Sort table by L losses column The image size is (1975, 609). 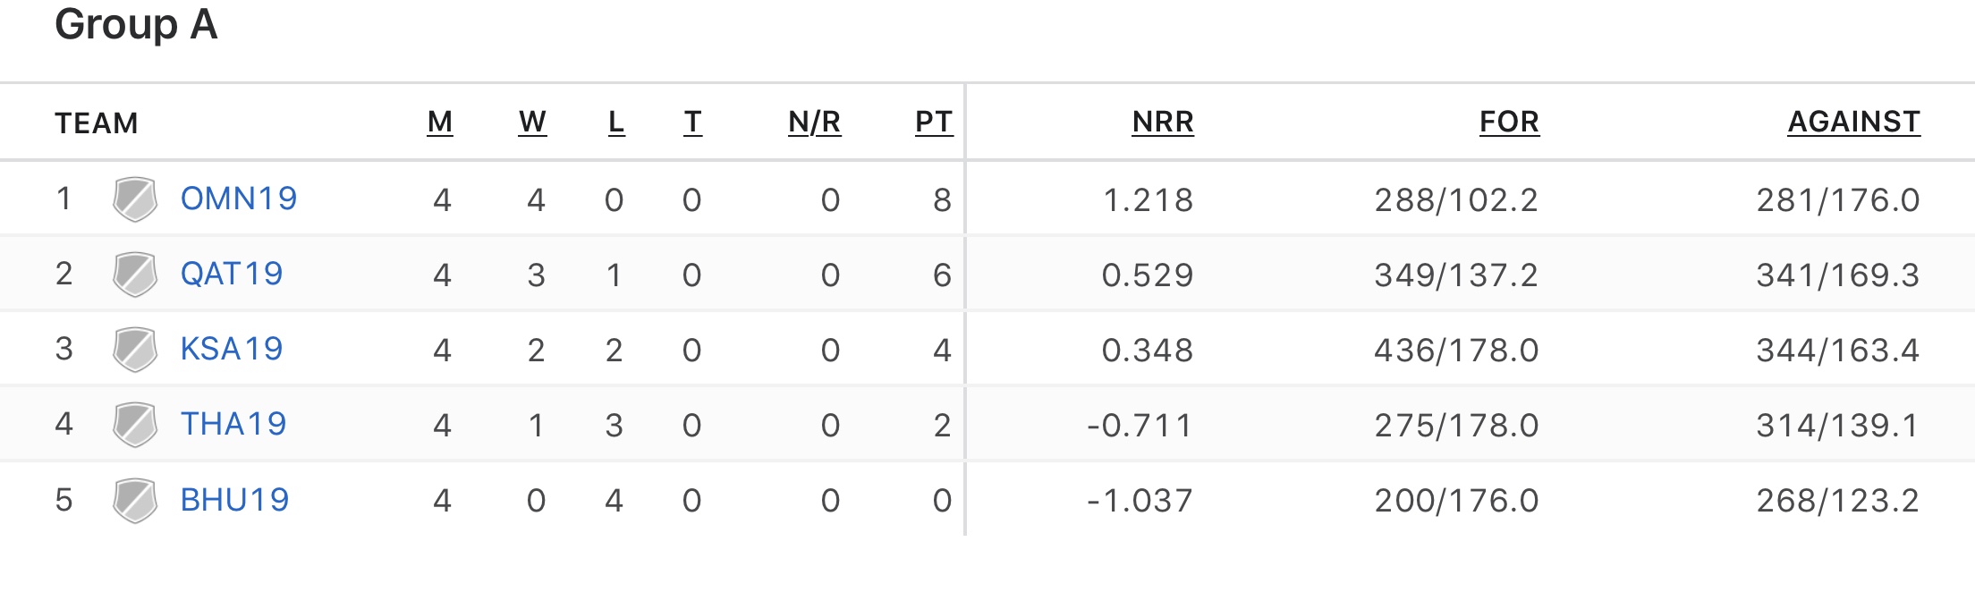point(616,122)
